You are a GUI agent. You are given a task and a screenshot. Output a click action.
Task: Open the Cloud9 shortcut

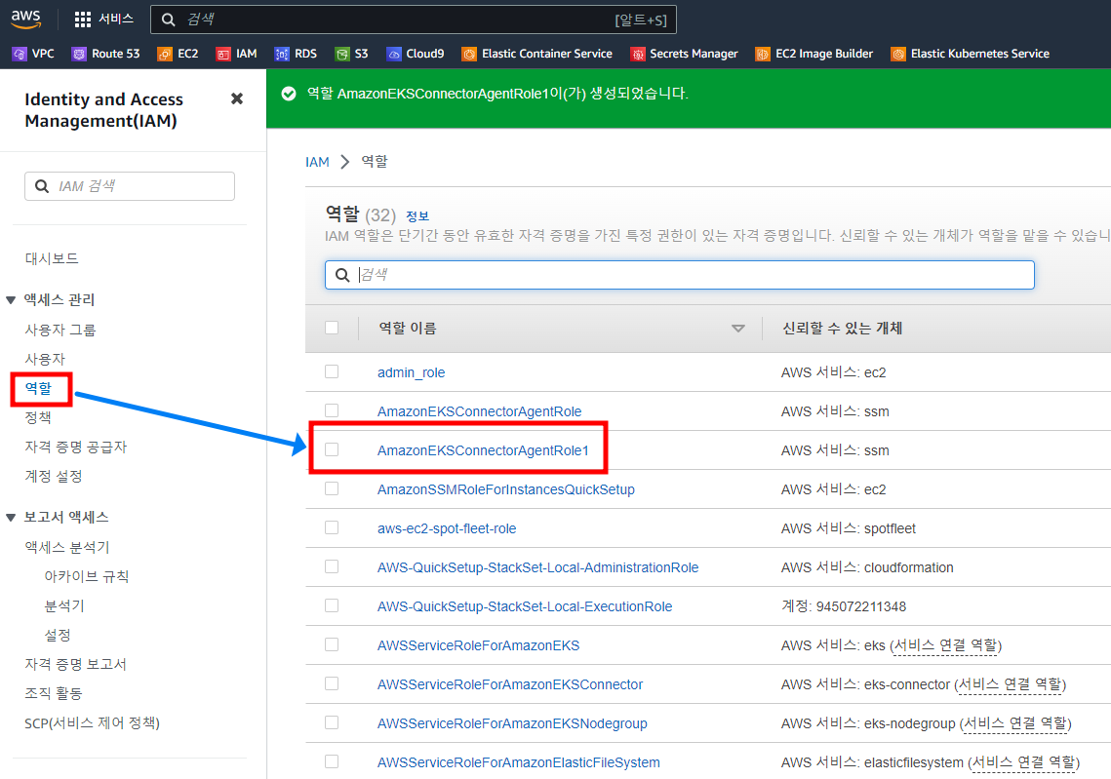point(416,54)
